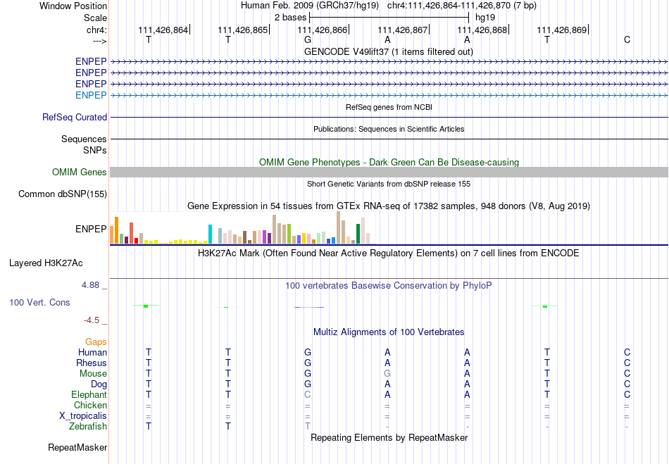Click the 4.88 PhyloP upper scale value
Image resolution: width=669 pixels, height=464 pixels.
click(x=90, y=285)
